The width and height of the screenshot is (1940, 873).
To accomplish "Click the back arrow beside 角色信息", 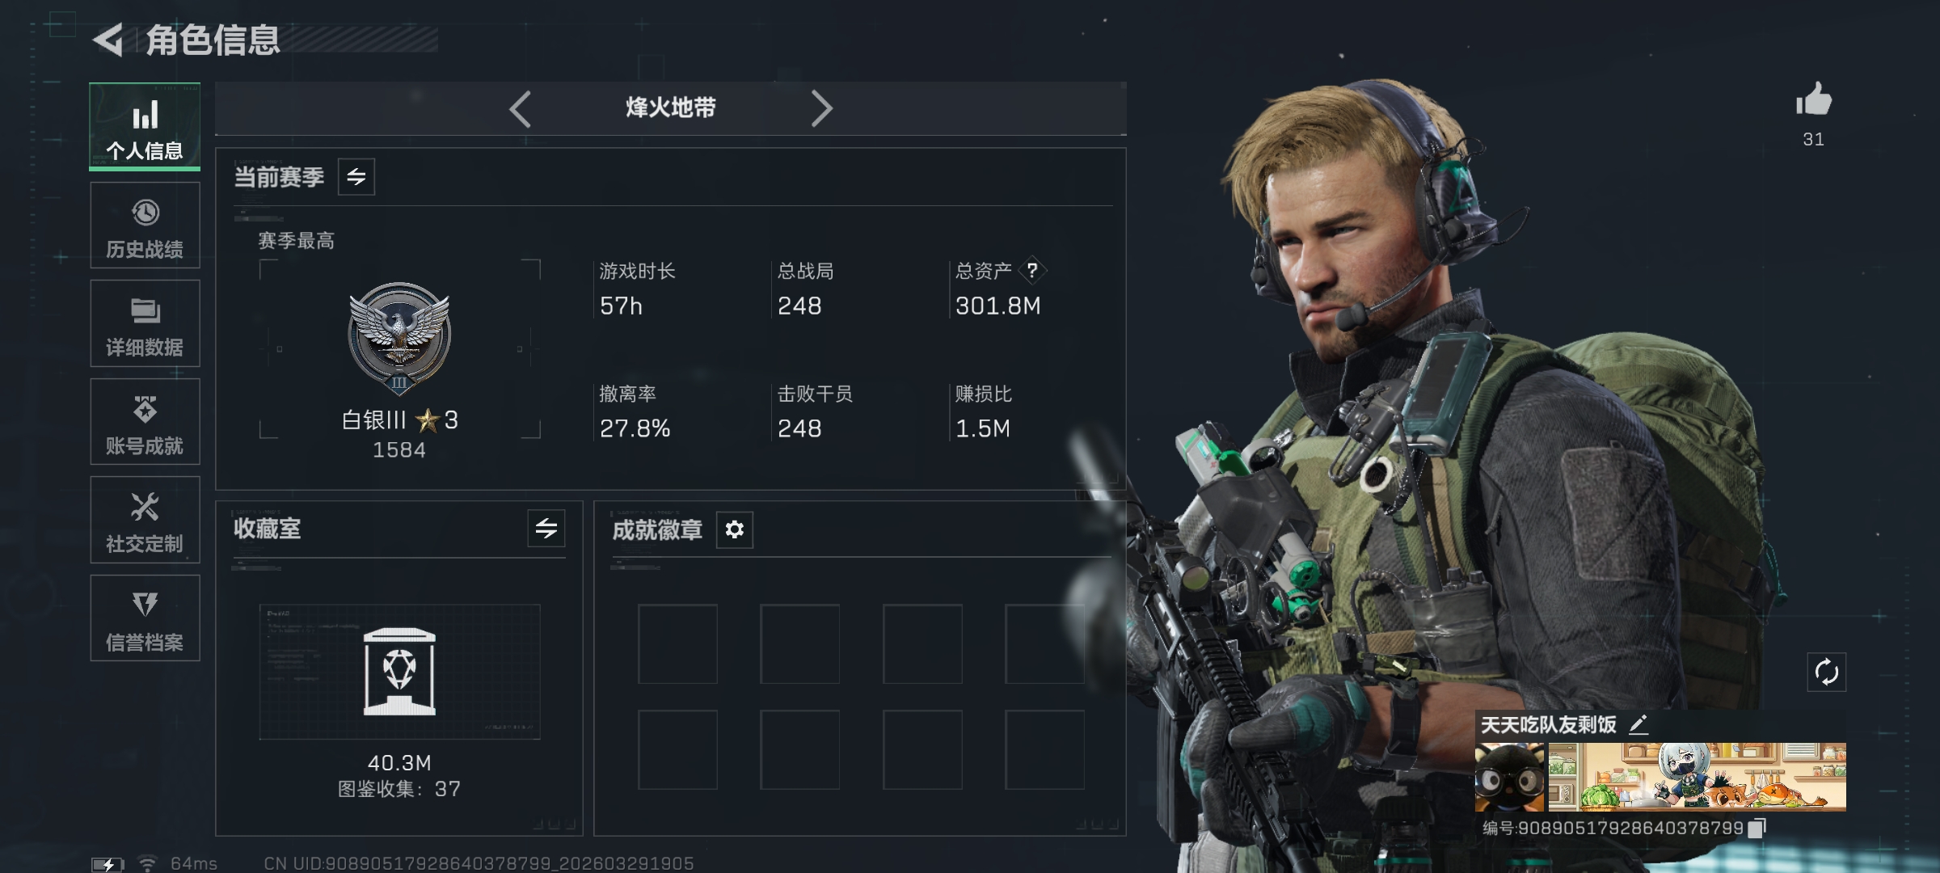I will pyautogui.click(x=108, y=40).
